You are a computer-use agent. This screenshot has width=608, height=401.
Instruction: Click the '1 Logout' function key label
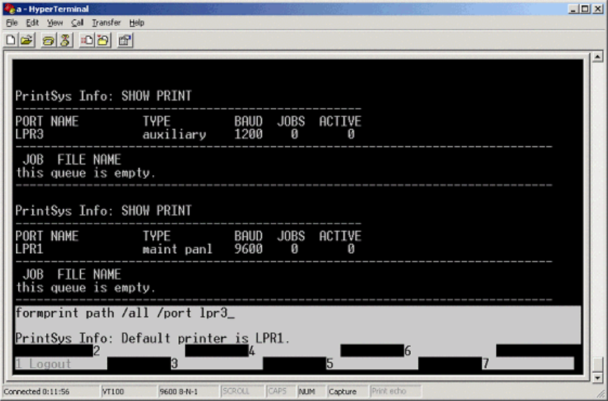(x=43, y=363)
